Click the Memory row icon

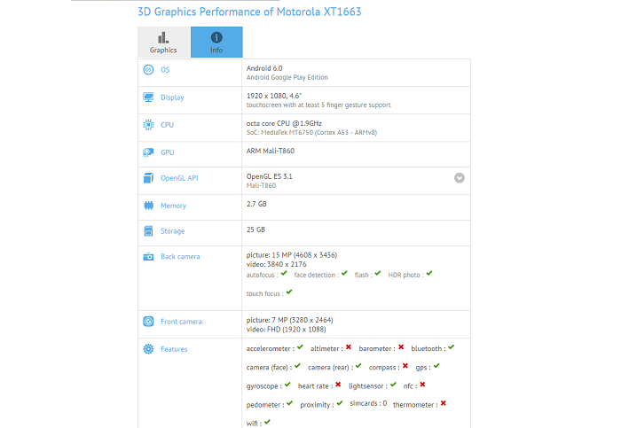coord(148,206)
